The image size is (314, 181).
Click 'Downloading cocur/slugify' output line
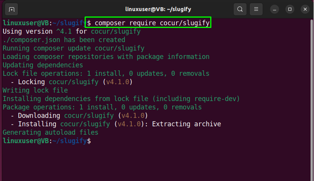coord(79,115)
